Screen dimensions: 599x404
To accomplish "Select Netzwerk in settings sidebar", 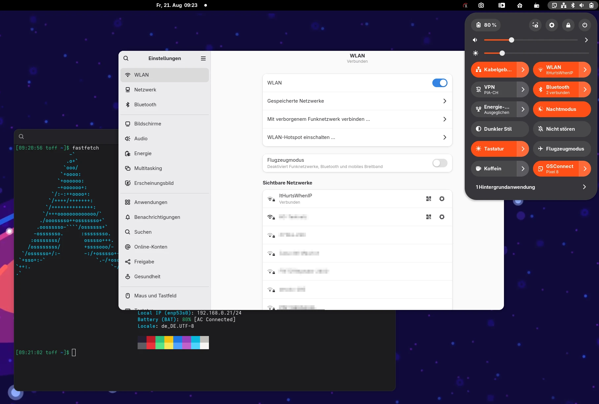I will coord(165,90).
